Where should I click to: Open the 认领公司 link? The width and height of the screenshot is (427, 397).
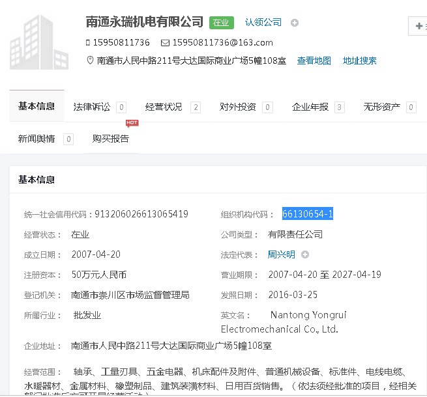(263, 22)
